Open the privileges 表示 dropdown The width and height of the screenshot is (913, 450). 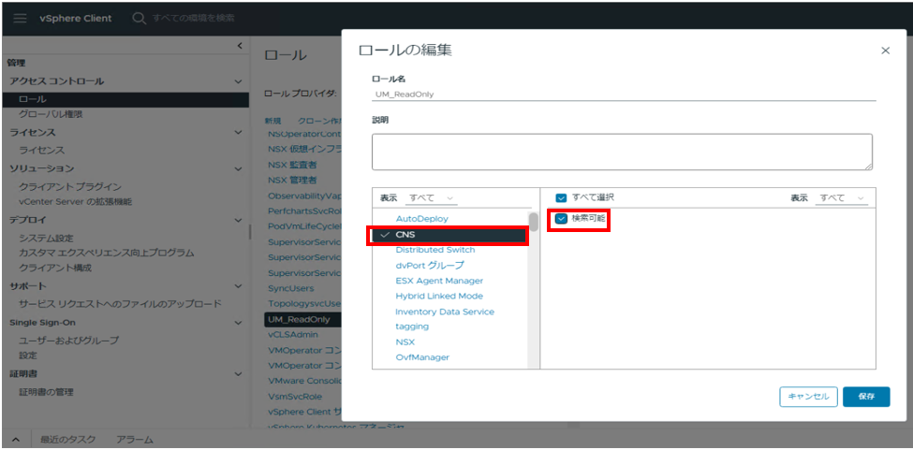[x=842, y=198]
